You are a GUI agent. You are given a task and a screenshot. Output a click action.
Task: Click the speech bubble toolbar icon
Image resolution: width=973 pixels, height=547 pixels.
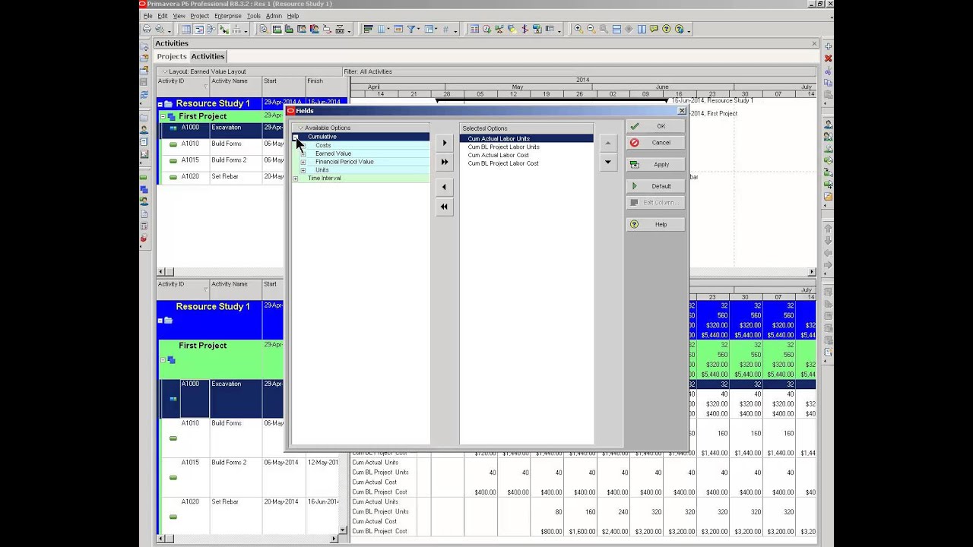point(654,29)
